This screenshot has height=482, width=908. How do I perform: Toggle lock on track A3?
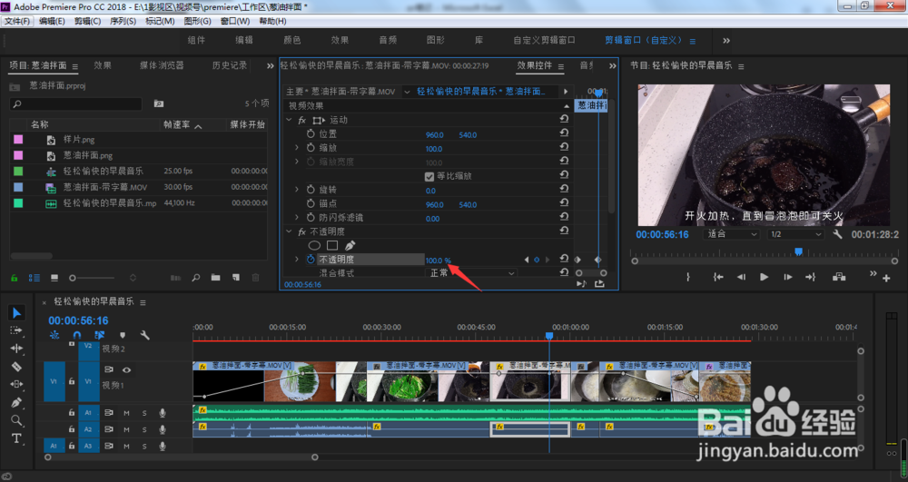click(x=72, y=446)
